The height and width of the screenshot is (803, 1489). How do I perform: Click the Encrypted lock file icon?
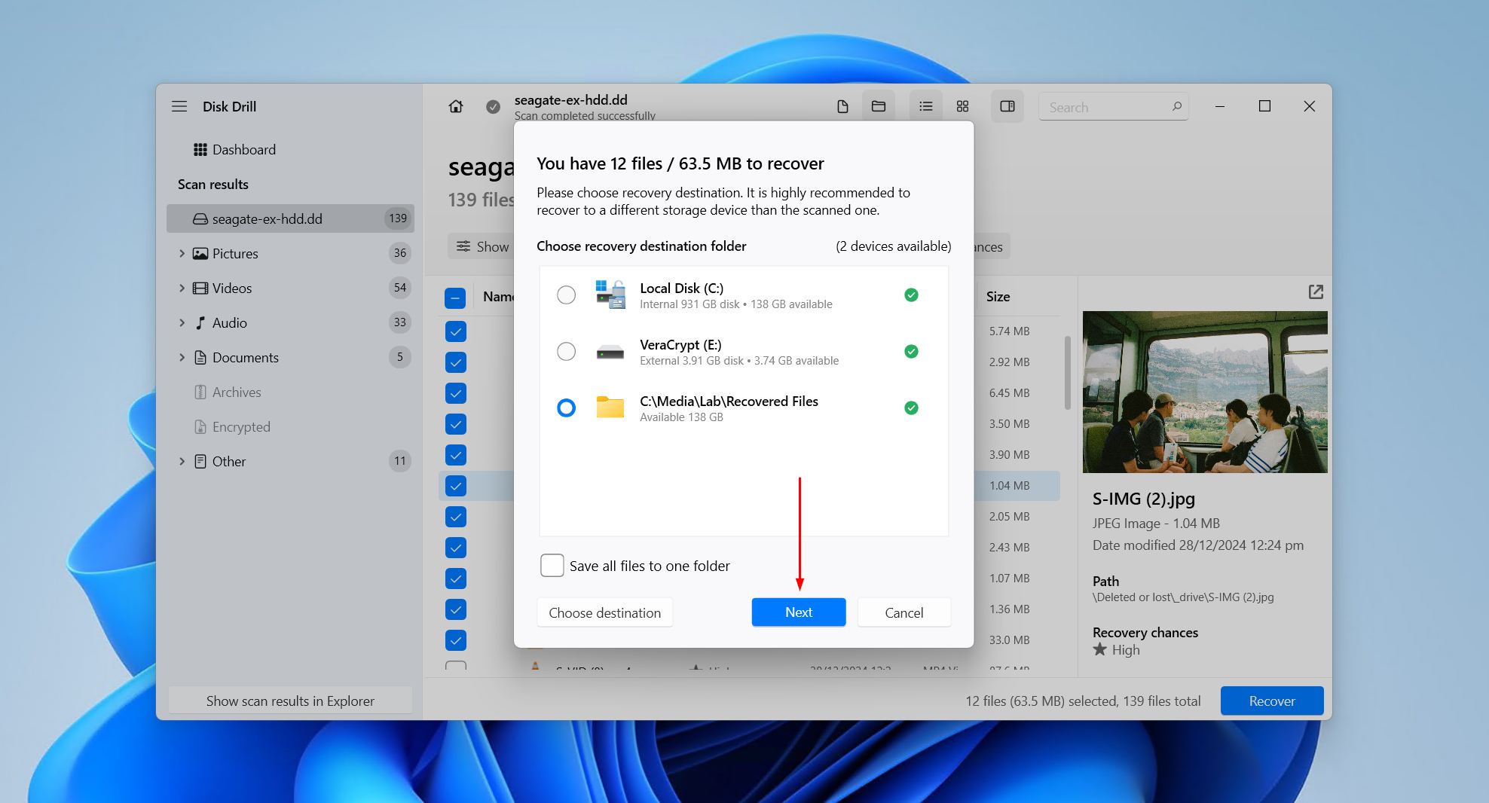coord(200,427)
